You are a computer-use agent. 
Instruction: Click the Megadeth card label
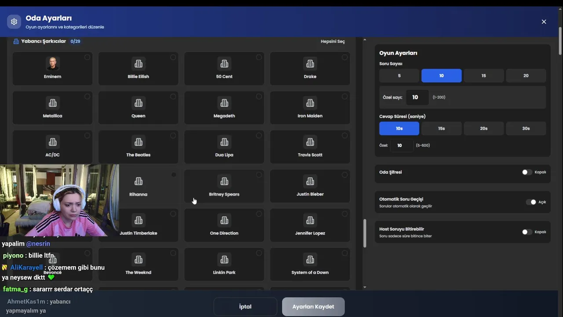(224, 116)
